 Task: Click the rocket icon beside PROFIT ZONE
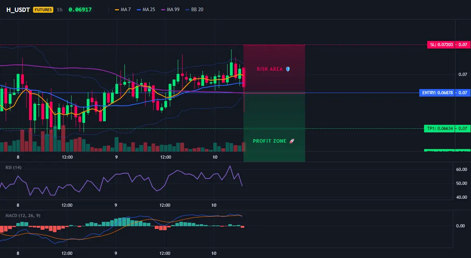292,141
